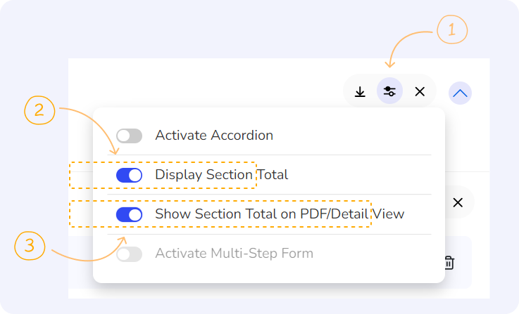
Task: Disable Show Section Total on PDF/Detail View toggle
Action: (129, 214)
